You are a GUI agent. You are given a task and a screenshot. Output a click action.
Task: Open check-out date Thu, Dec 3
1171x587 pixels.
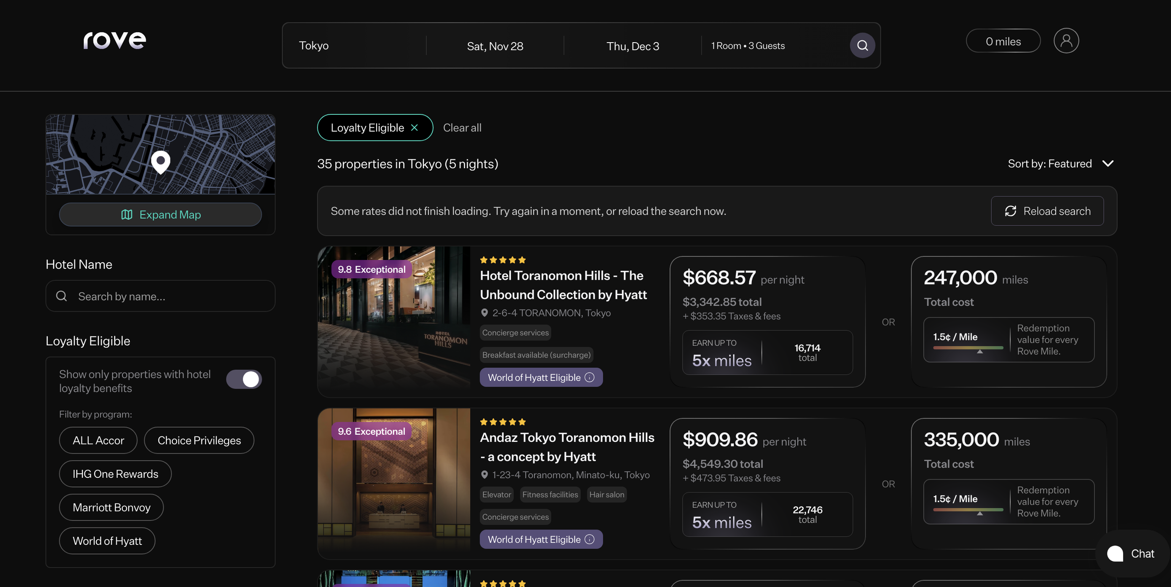pos(633,46)
